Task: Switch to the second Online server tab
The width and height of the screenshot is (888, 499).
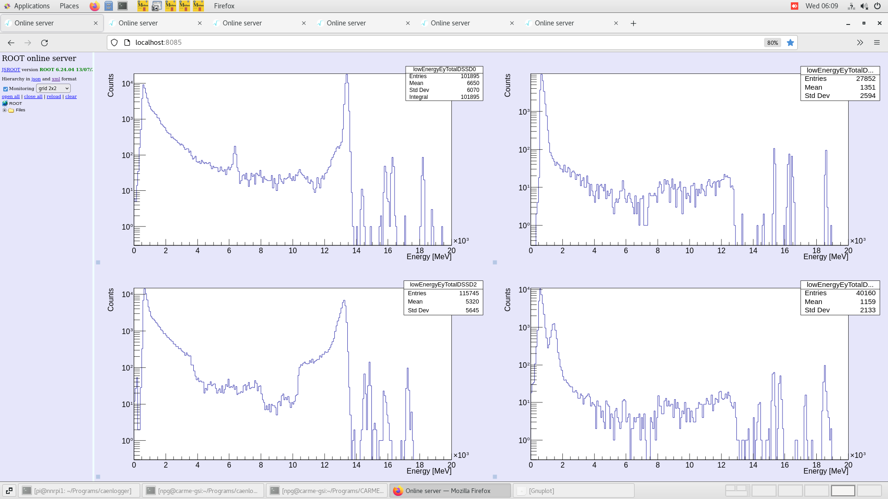Action: [138, 23]
